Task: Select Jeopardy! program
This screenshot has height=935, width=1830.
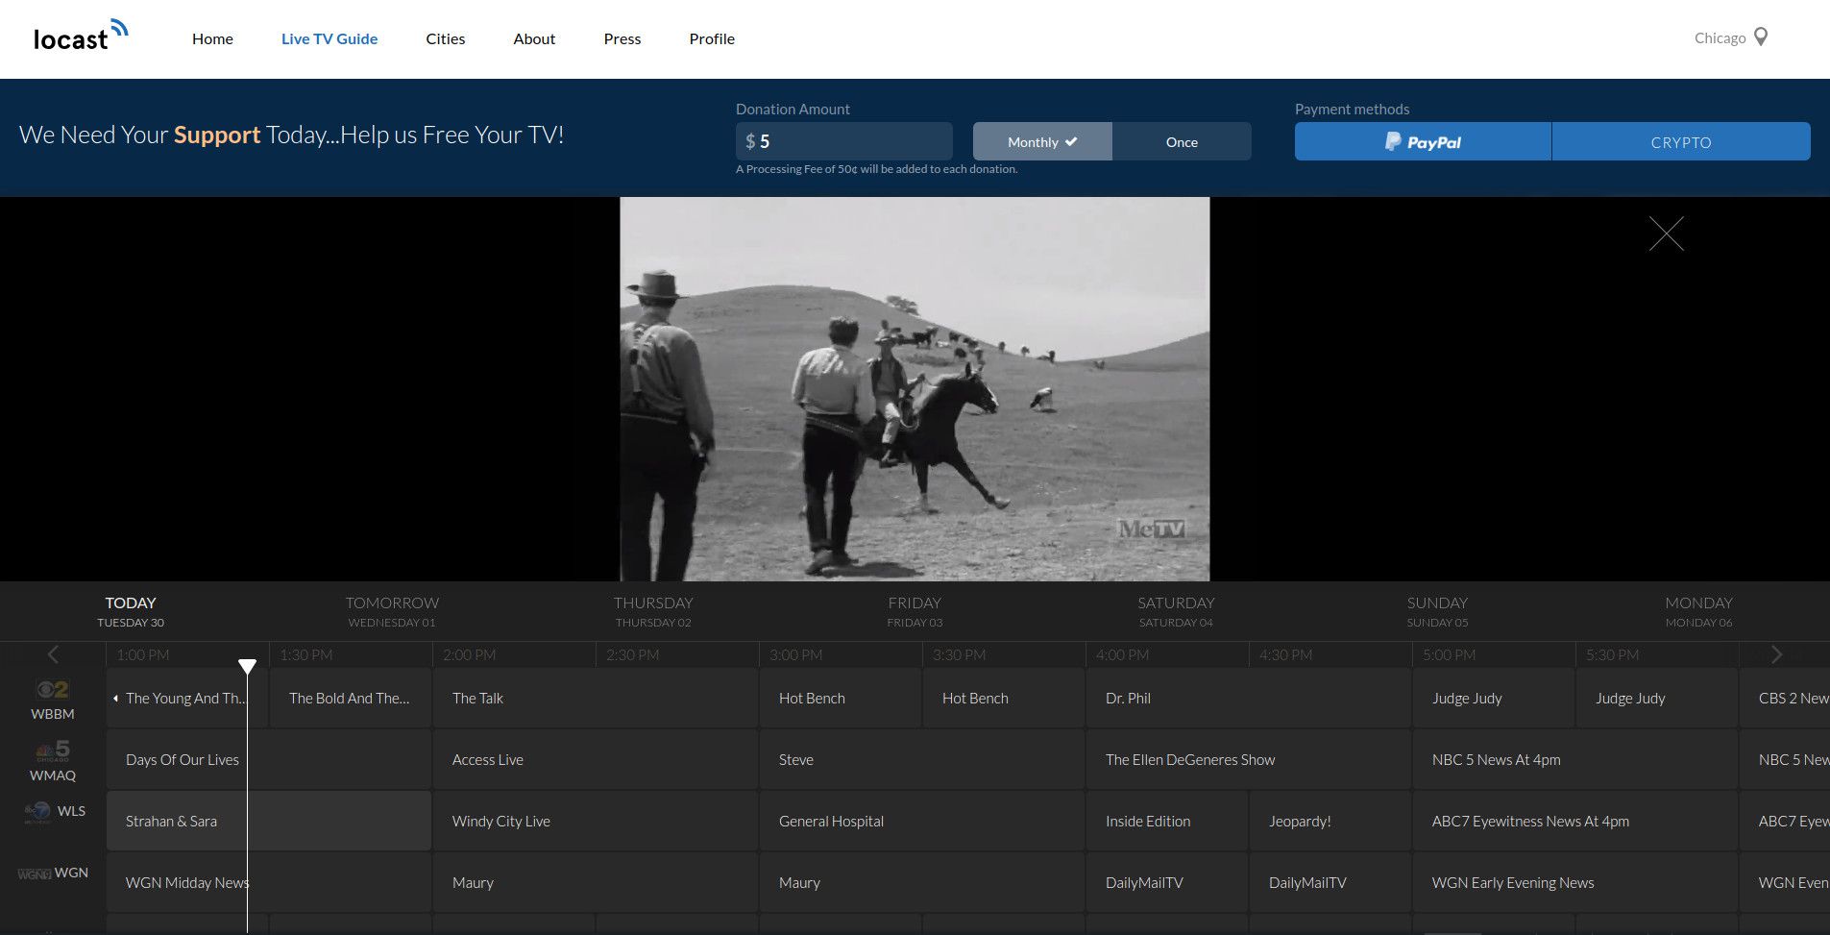Action: tap(1330, 821)
